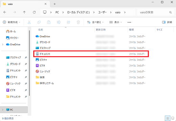Click the Rename icon in toolbar
This screenshot has width=176, height=121.
click(59, 22)
